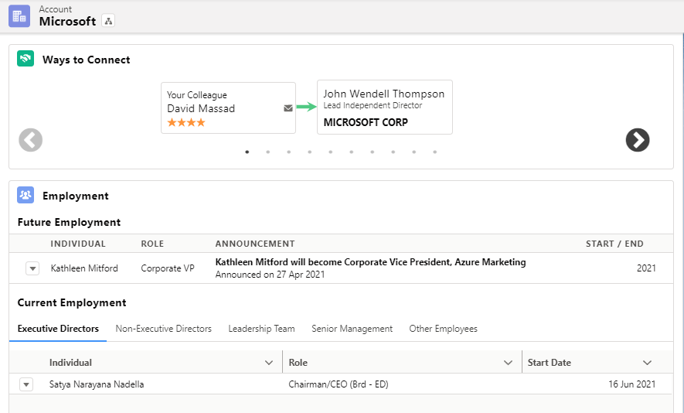Click the 16 Jun 2021 start date cell
The height and width of the screenshot is (413, 684).
point(631,384)
